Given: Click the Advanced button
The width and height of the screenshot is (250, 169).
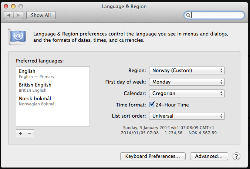Looking at the screenshot, I should tap(209, 156).
